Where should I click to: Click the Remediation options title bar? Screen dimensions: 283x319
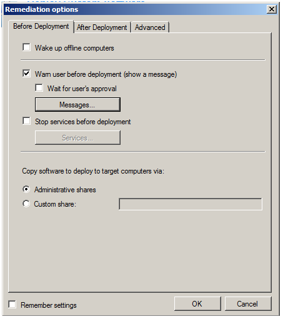pos(136,9)
